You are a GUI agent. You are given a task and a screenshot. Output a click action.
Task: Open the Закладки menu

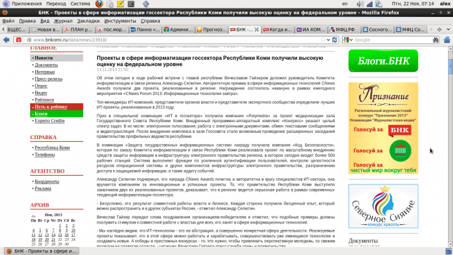(x=88, y=21)
